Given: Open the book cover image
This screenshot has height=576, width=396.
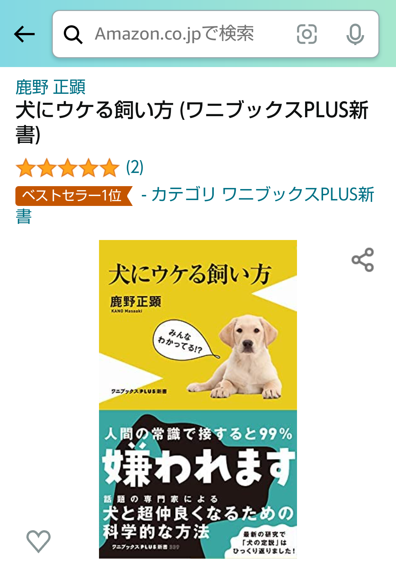Looking at the screenshot, I should coord(198,399).
